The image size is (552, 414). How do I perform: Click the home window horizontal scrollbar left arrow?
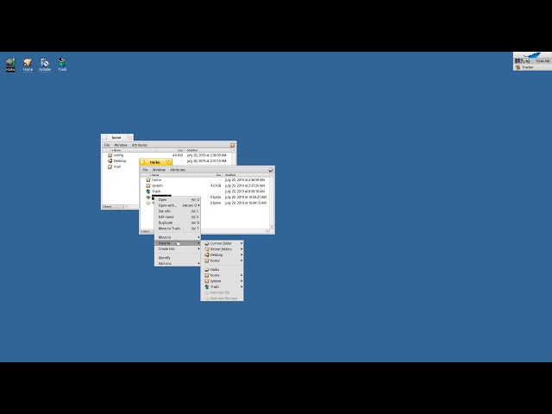126,207
